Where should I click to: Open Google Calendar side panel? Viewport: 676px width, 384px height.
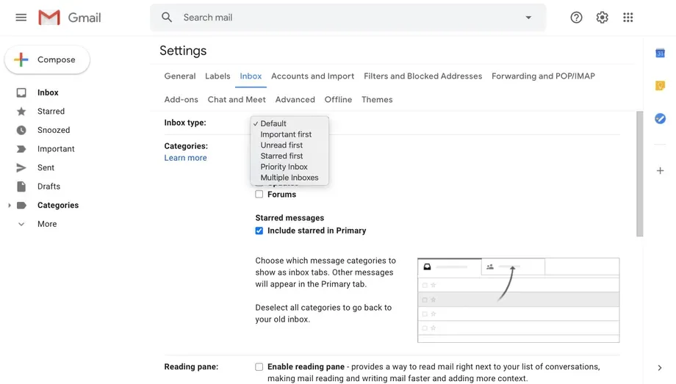pyautogui.click(x=660, y=53)
